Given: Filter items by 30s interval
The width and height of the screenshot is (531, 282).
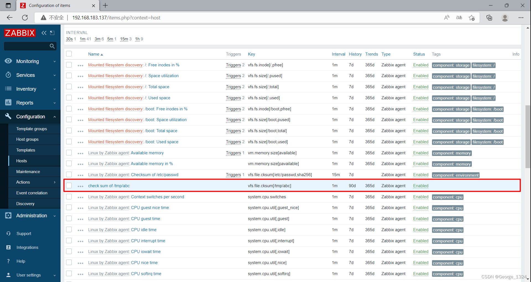Looking at the screenshot, I should click(x=69, y=39).
